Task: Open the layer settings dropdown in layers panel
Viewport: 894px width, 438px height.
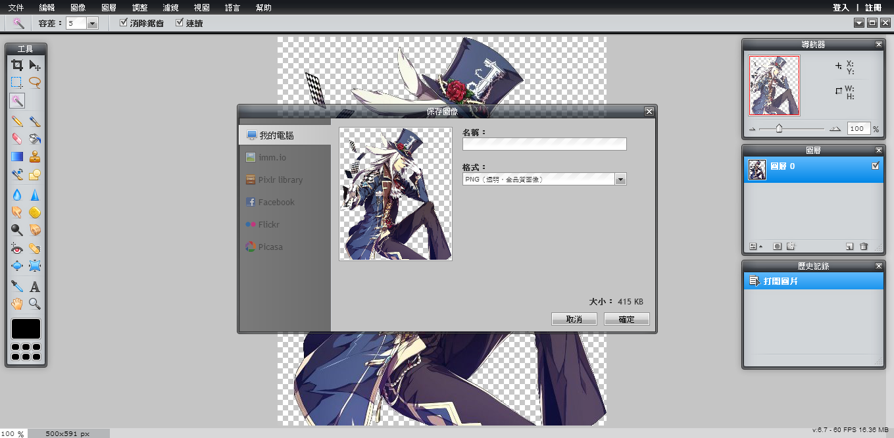Action: click(x=756, y=247)
